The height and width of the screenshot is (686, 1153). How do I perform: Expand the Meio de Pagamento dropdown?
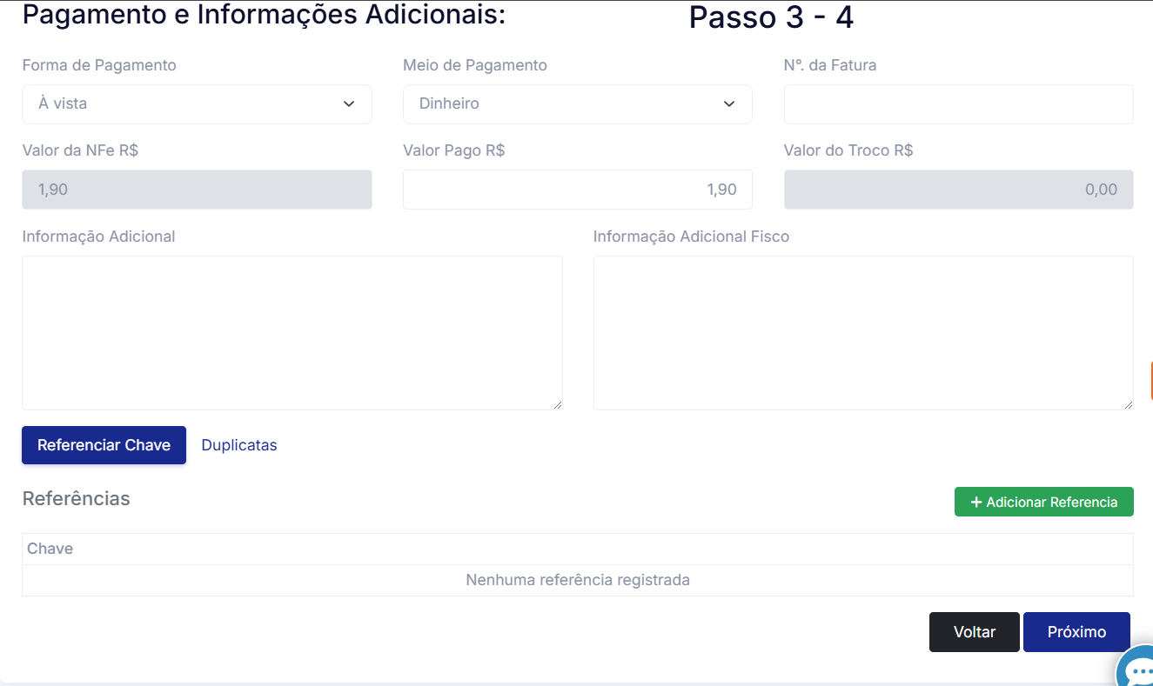tap(577, 104)
